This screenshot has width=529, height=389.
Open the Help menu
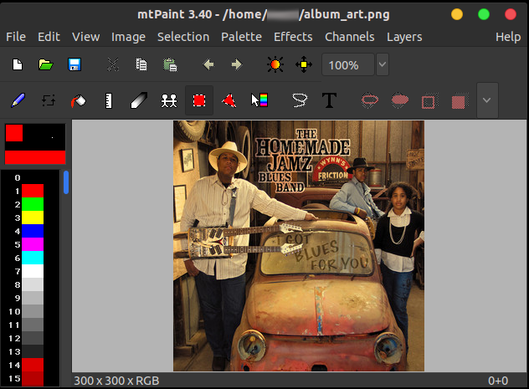click(508, 37)
